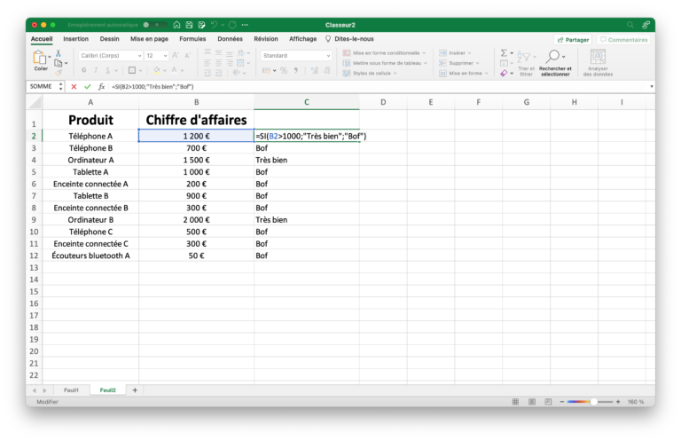Click the Undo arrow icon
This screenshot has width=681, height=441.
[214, 25]
